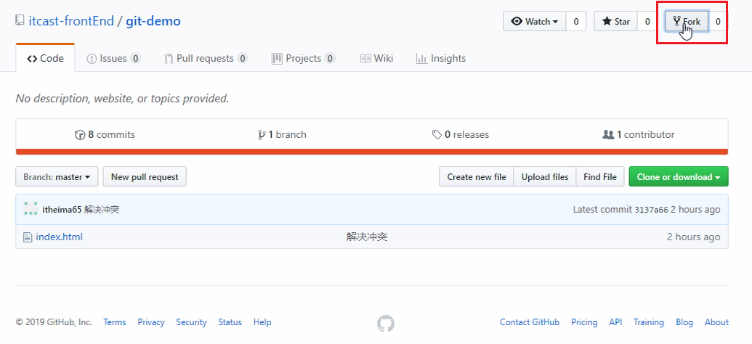Open the Pull requests tab
Viewport: 752px width, 344px height.
[206, 59]
